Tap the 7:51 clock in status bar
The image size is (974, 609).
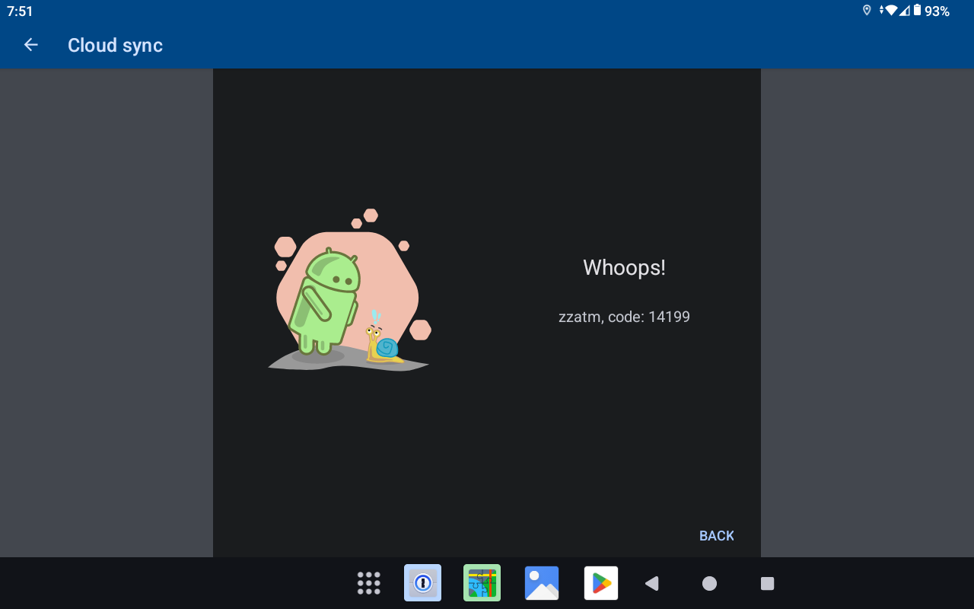21,11
